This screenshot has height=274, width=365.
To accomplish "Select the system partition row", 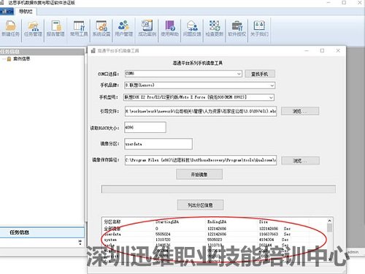I will (215, 240).
